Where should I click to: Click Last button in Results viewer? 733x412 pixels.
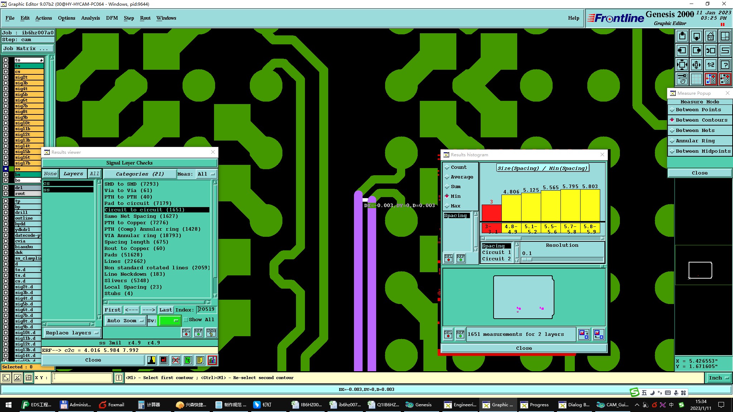[x=166, y=310]
